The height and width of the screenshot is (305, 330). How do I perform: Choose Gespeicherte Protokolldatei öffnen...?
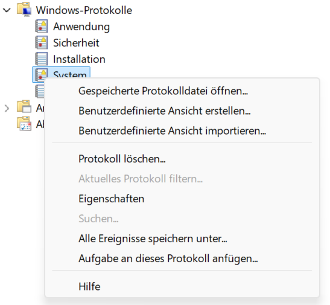pyautogui.click(x=163, y=91)
